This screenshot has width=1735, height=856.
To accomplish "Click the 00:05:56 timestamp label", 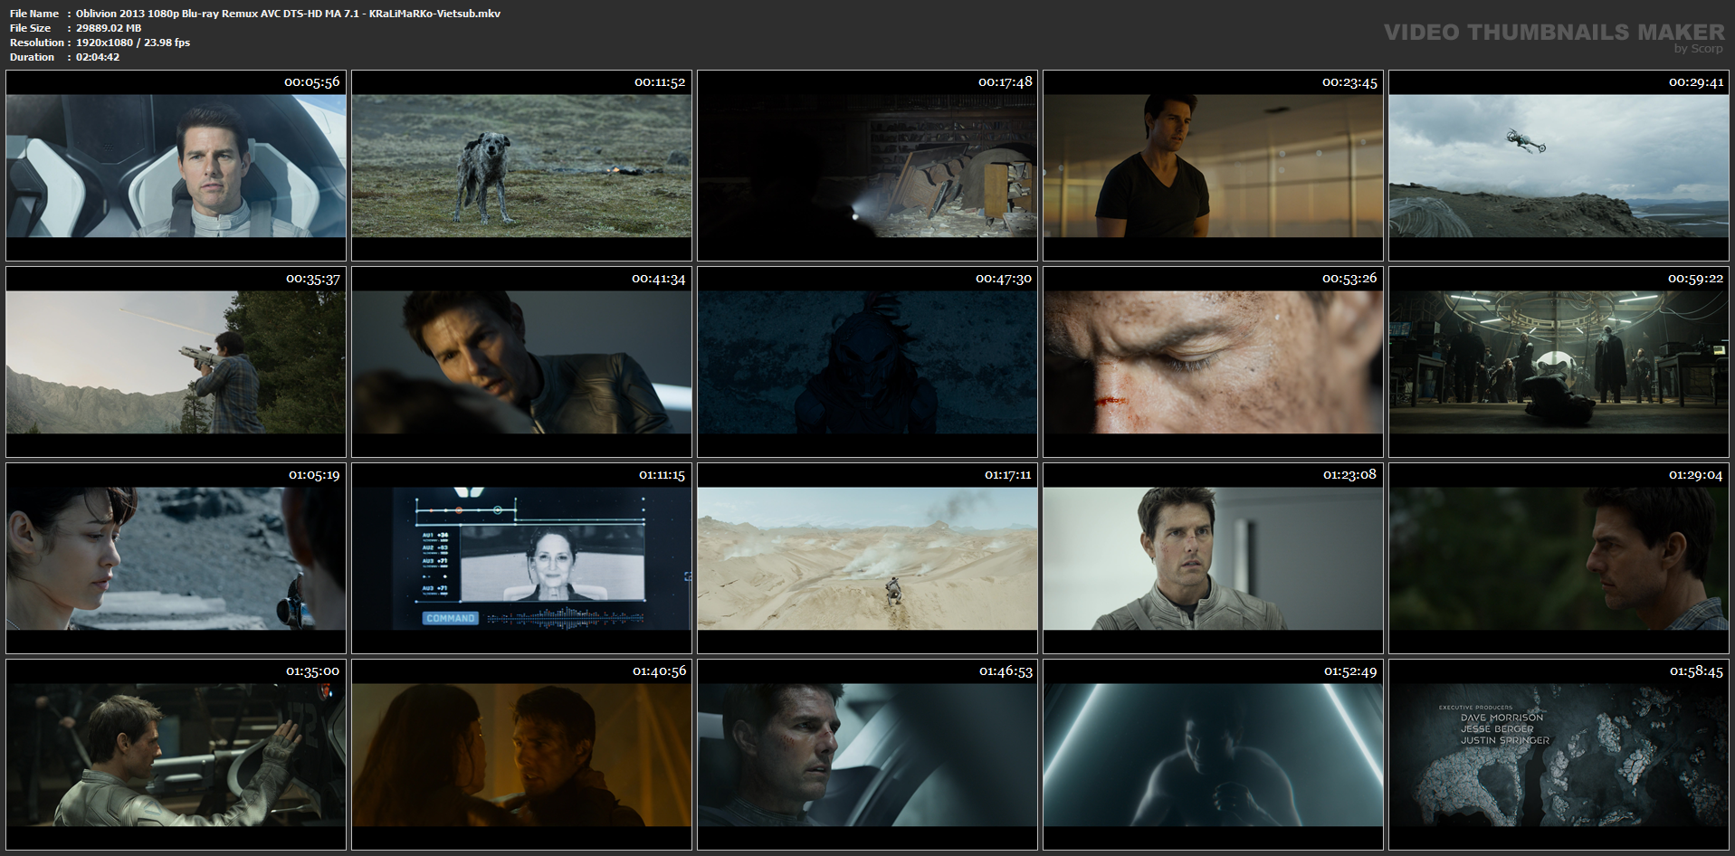I will pos(312,82).
